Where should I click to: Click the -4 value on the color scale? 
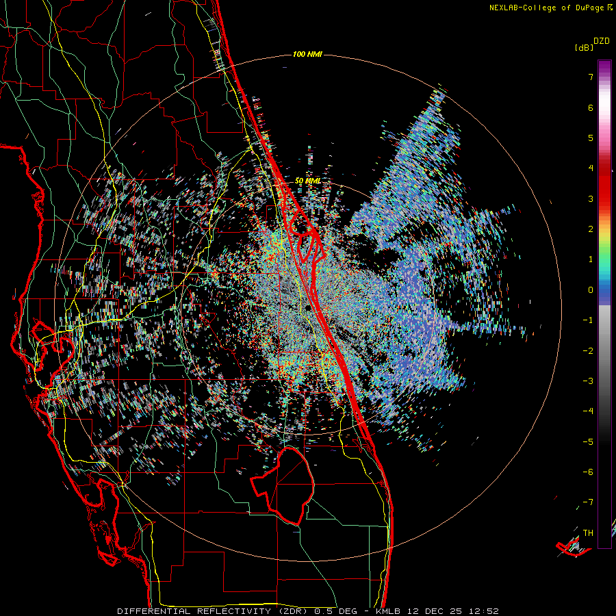588,411
